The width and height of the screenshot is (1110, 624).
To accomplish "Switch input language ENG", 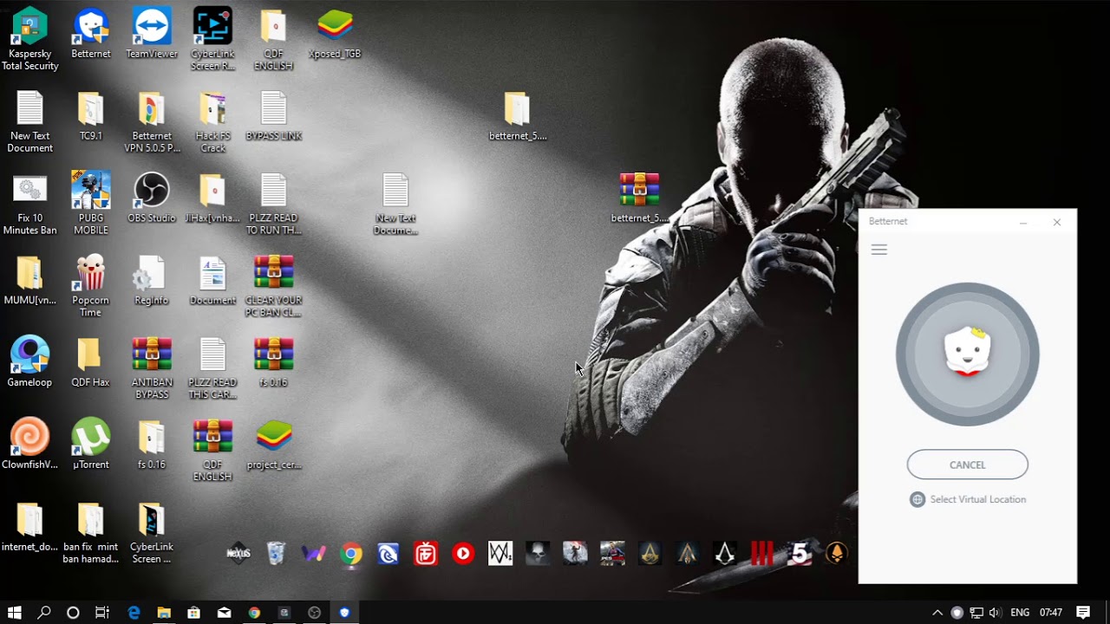I will [1020, 612].
